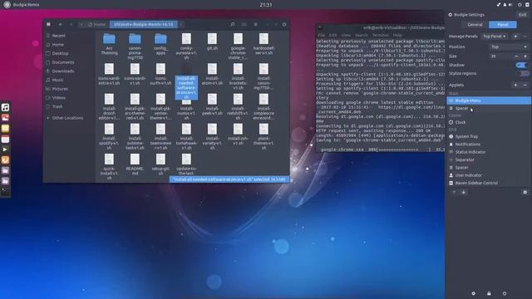Select the git.sh file
The width and height of the screenshot is (532, 299).
(x=212, y=42)
